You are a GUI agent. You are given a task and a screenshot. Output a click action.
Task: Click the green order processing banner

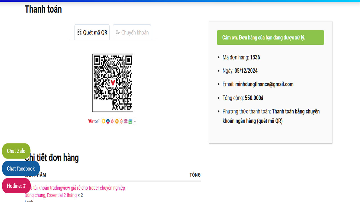tap(270, 37)
